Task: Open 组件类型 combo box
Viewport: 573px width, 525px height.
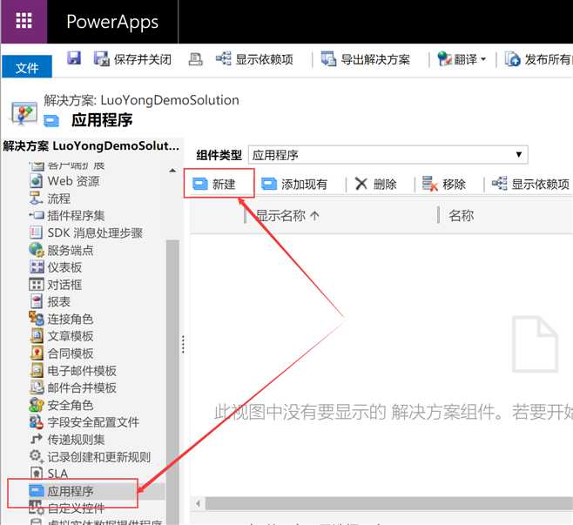Action: [388, 155]
